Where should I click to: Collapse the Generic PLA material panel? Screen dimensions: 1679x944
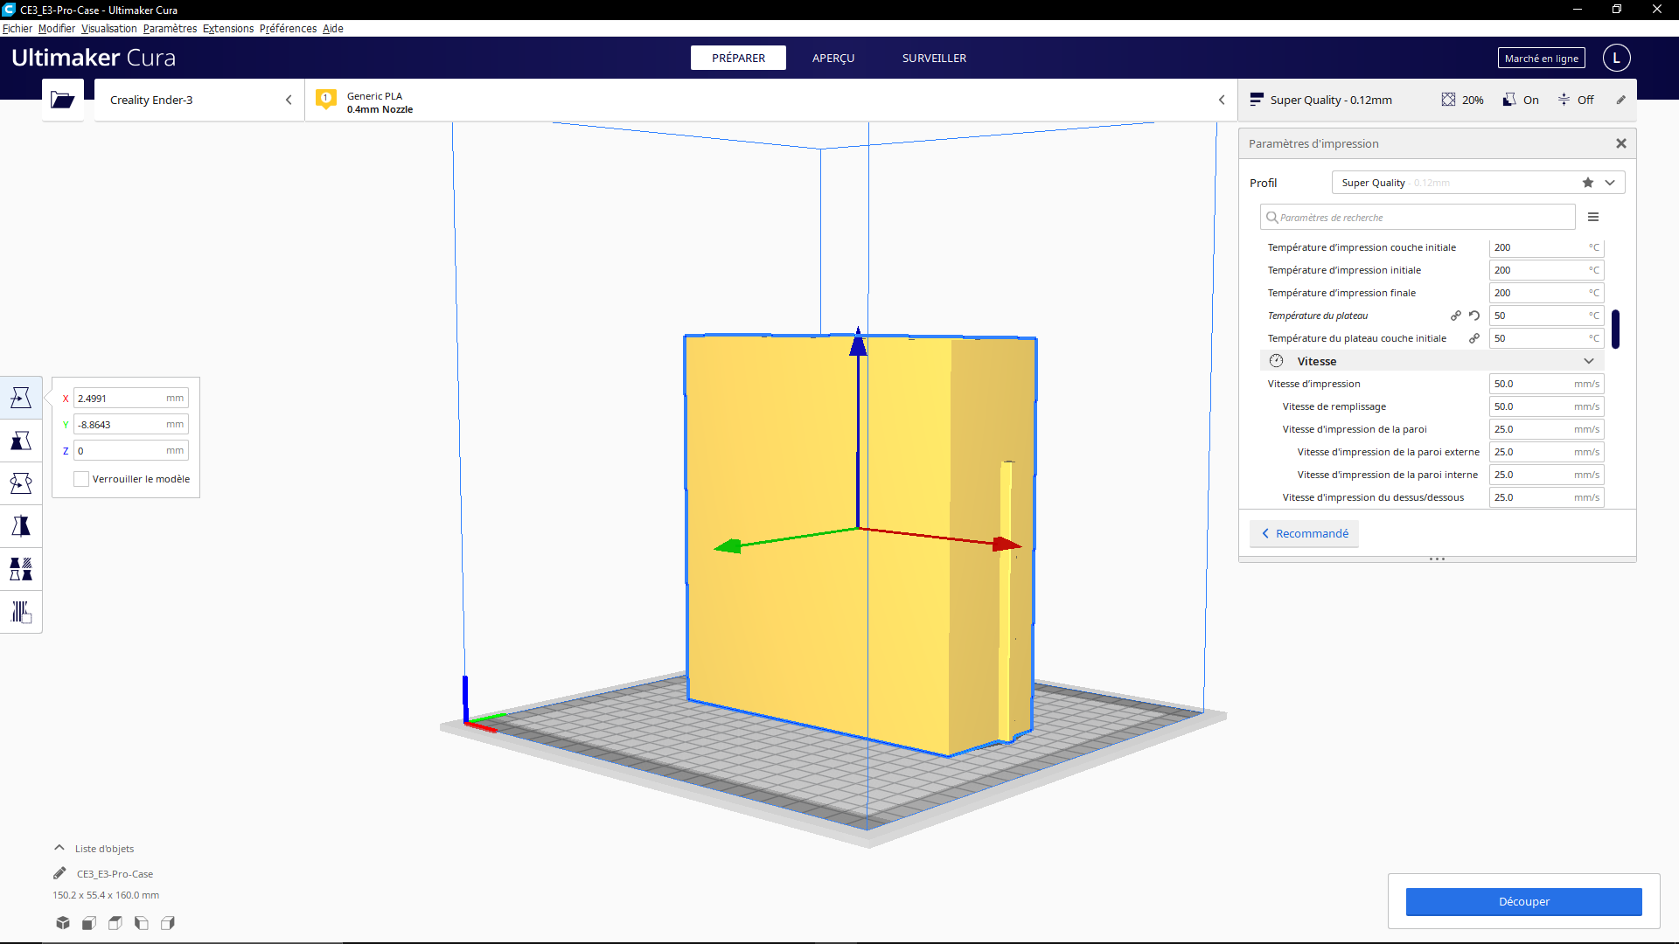pyautogui.click(x=1222, y=100)
